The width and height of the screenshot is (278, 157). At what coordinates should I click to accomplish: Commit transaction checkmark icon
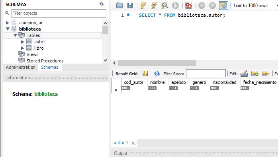coord(202,6)
